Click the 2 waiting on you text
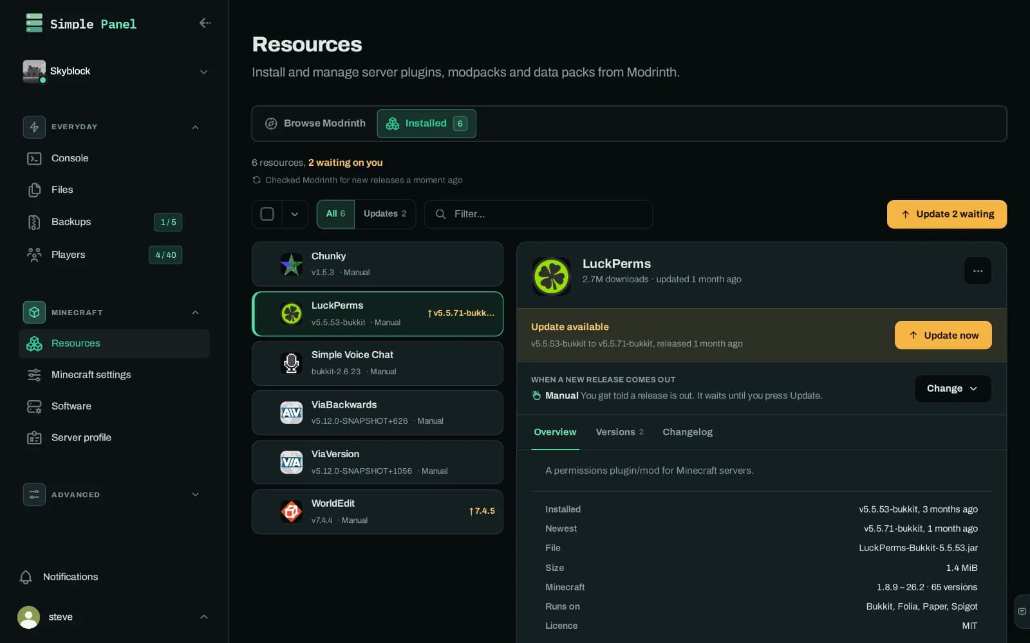Image resolution: width=1030 pixels, height=643 pixels. coord(345,163)
